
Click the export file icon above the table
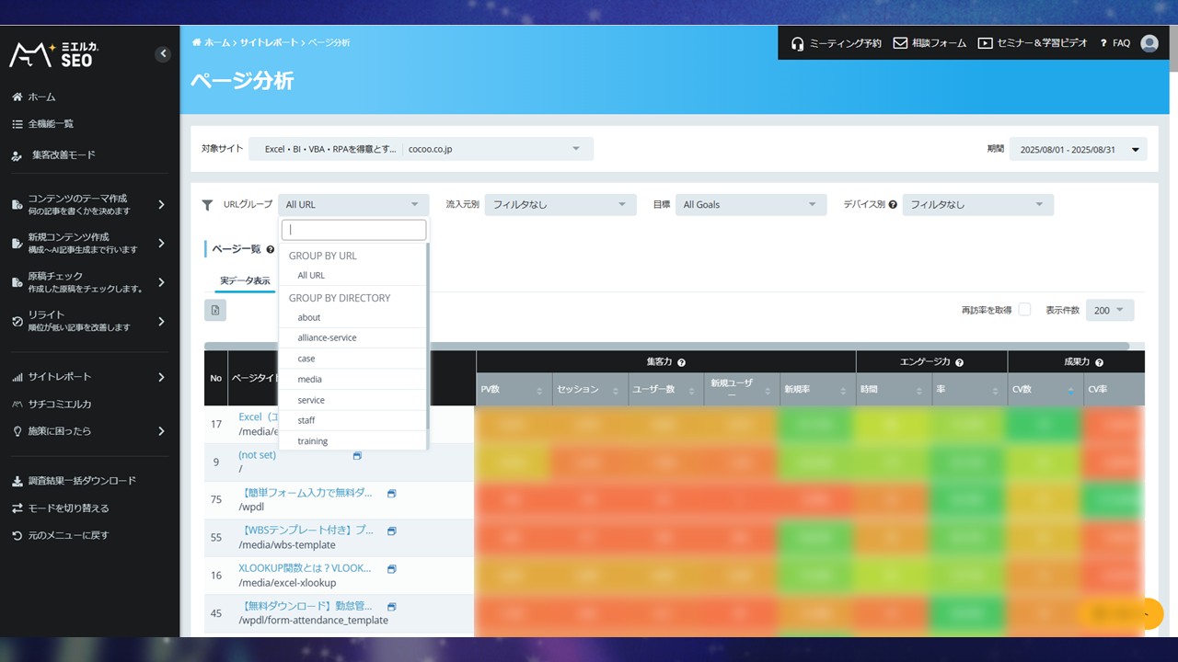[215, 311]
